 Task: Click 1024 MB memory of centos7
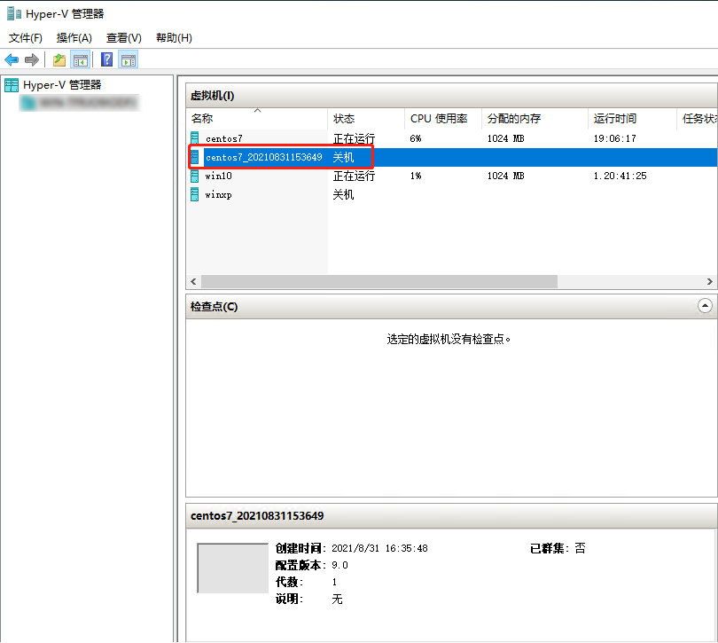(x=505, y=138)
